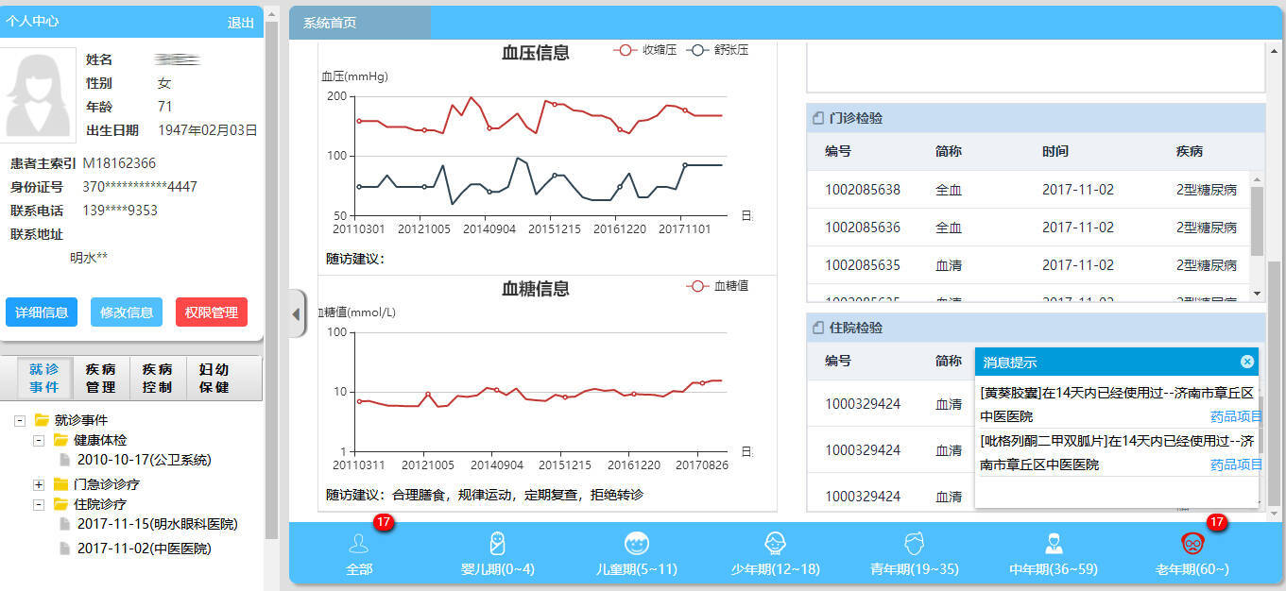Viewport: 1286px width, 591px height.
Task: Open the 2017-11-15(明水眼科医院) record
Action: coord(157,524)
